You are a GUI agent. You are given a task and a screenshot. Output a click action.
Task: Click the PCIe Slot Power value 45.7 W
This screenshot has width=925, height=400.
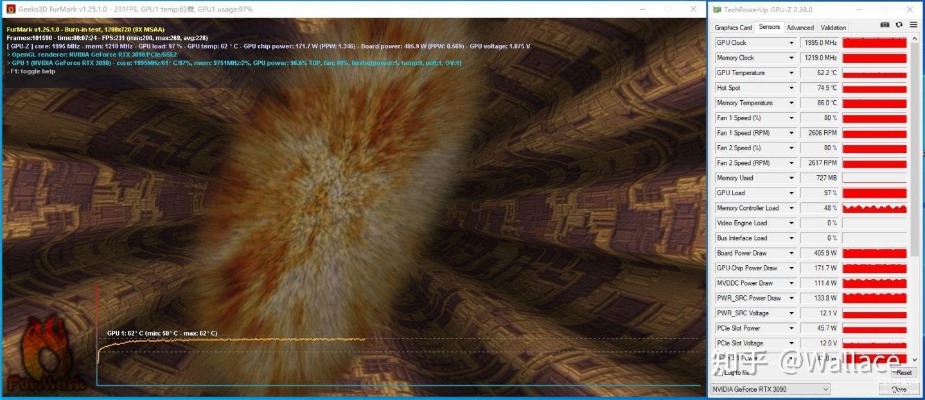(x=819, y=328)
